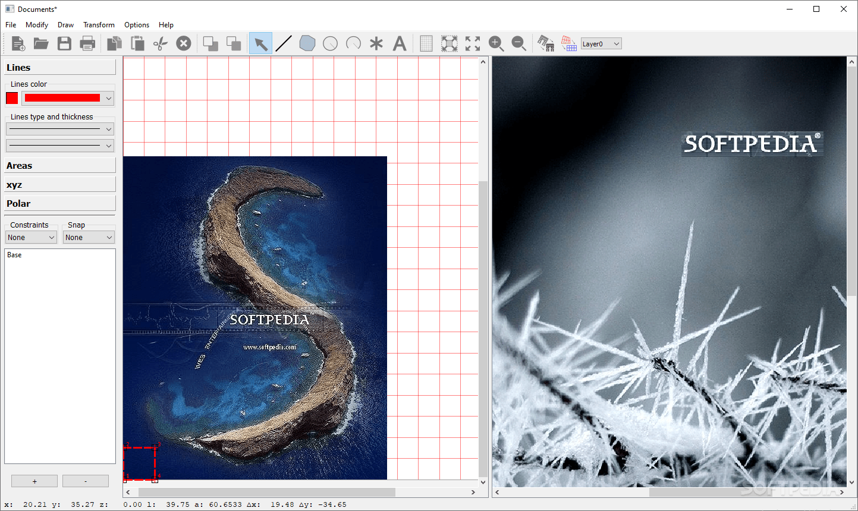Image resolution: width=858 pixels, height=511 pixels.
Task: Click the island image on the canvas
Action: (x=255, y=318)
